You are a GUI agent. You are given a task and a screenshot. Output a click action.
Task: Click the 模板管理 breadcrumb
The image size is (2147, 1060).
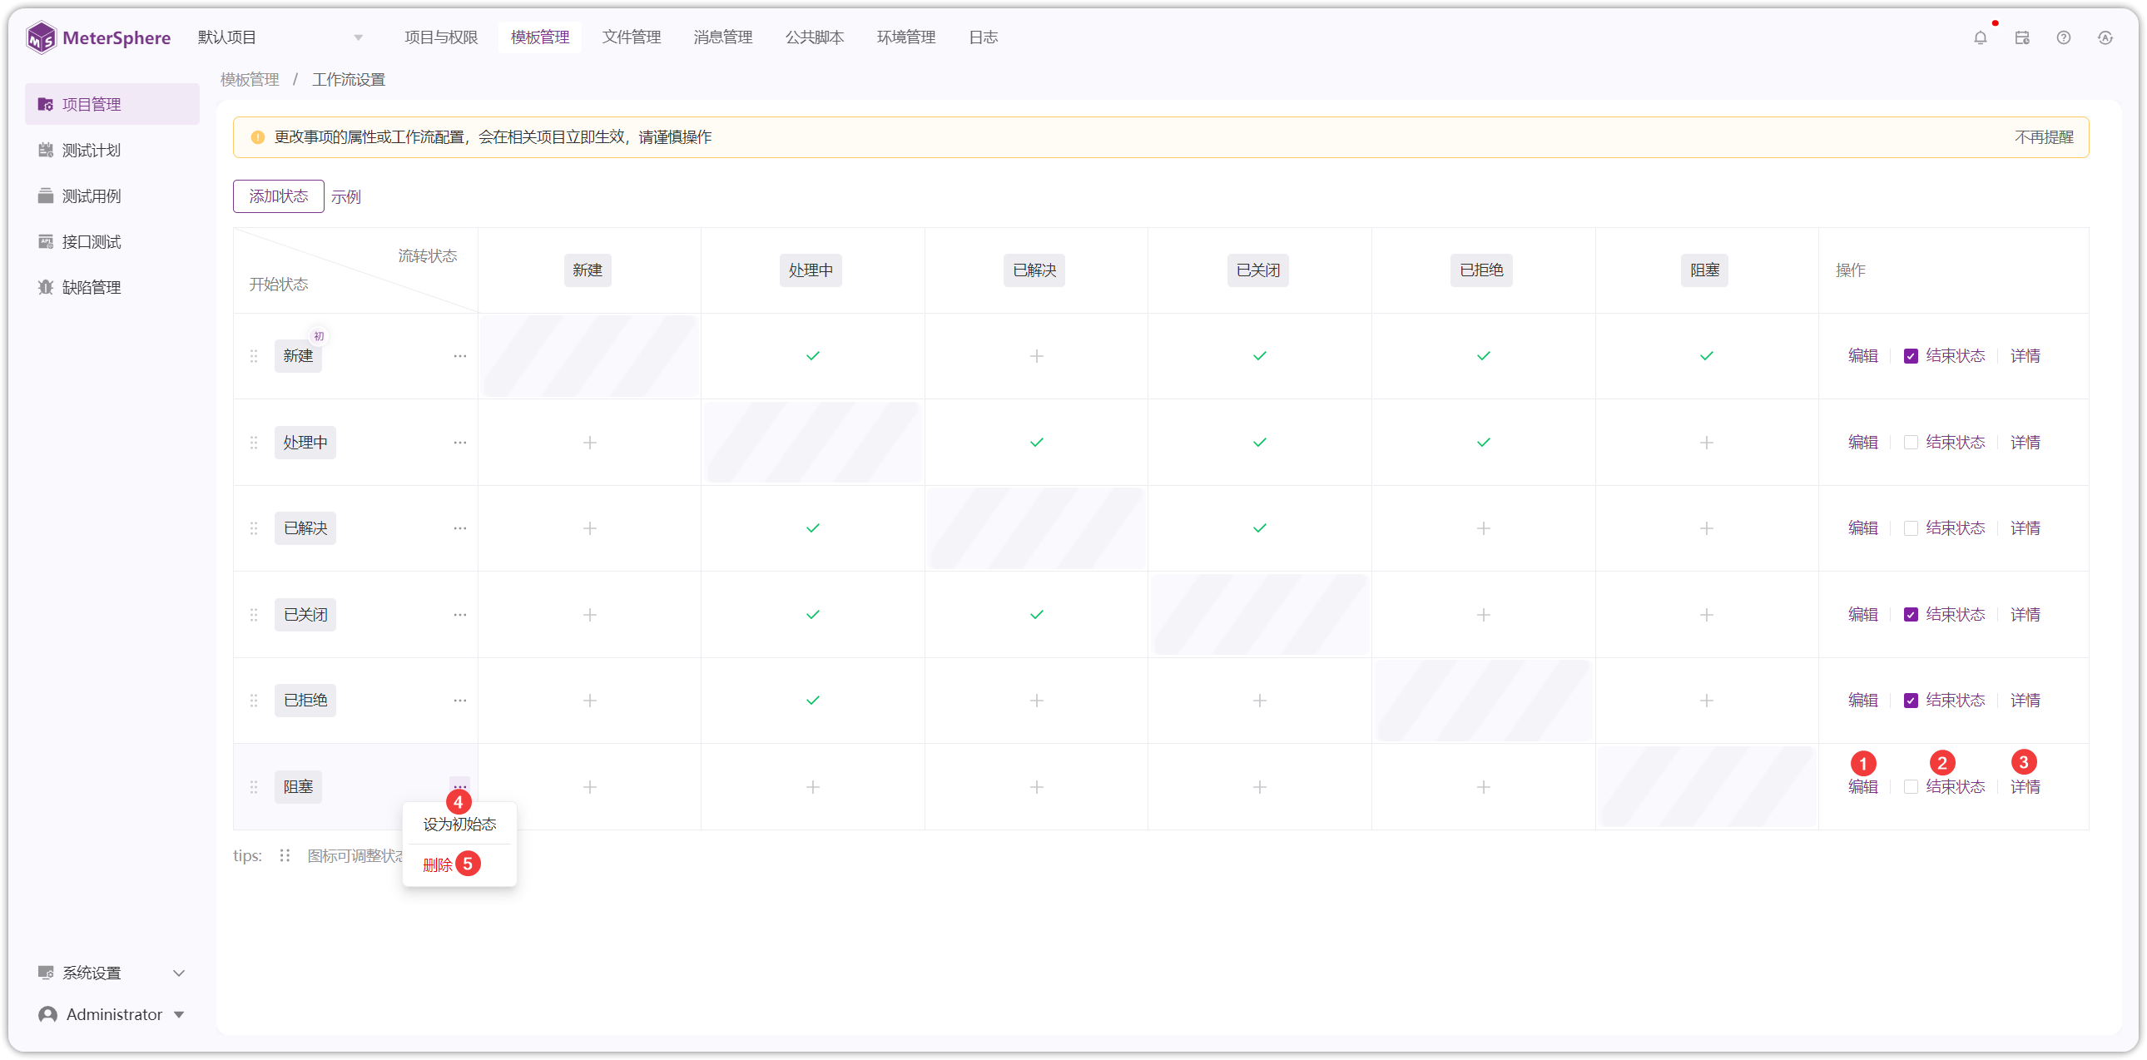click(x=249, y=80)
